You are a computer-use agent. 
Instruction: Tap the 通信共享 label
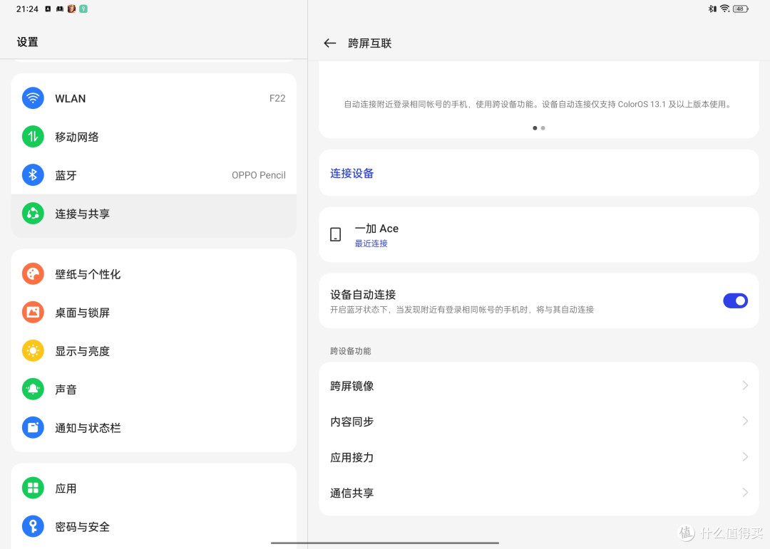[351, 493]
